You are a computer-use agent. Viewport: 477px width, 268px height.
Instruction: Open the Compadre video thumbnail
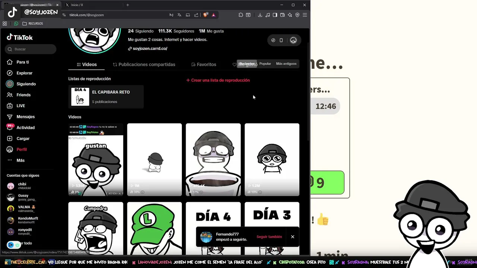click(x=96, y=229)
